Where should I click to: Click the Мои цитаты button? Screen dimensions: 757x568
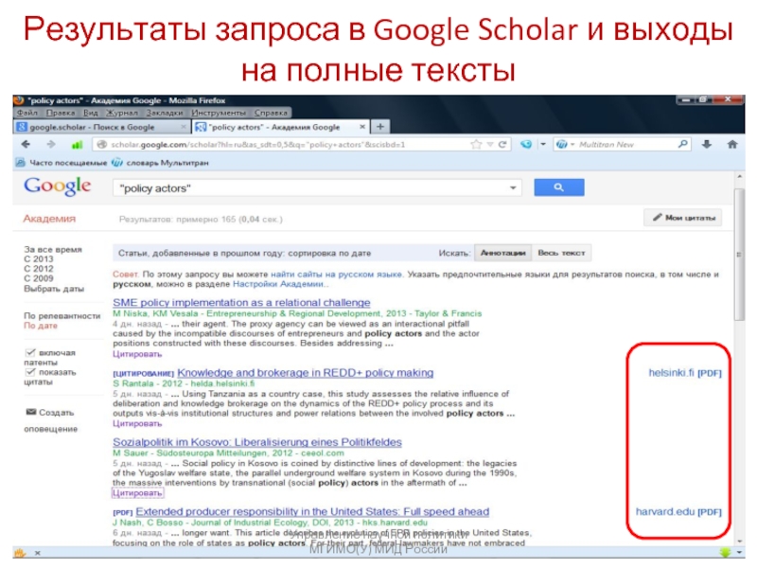coord(683,218)
